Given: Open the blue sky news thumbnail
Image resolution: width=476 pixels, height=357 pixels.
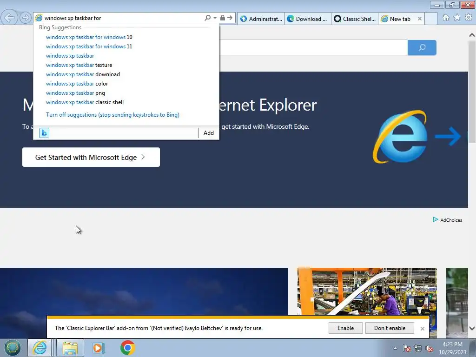Looking at the screenshot, I should click(144, 291).
